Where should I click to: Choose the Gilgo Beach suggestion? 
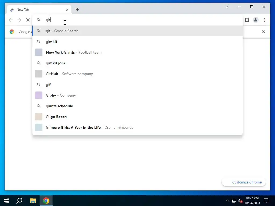137,117
